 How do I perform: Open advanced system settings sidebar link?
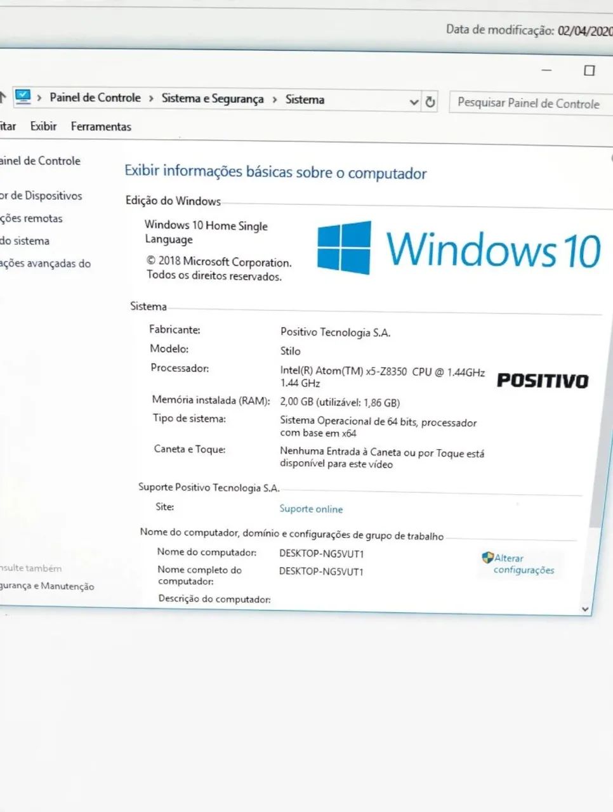(x=45, y=263)
